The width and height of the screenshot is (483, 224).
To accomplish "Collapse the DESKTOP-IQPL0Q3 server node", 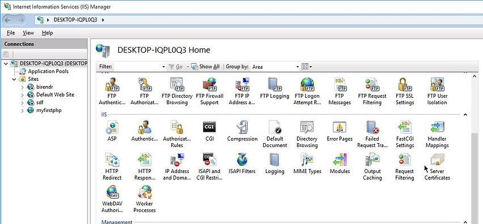I will [x=6, y=63].
